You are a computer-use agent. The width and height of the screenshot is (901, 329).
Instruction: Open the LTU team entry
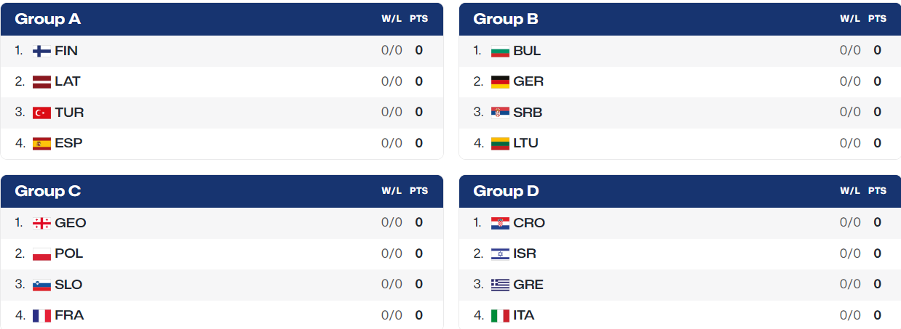(x=525, y=143)
